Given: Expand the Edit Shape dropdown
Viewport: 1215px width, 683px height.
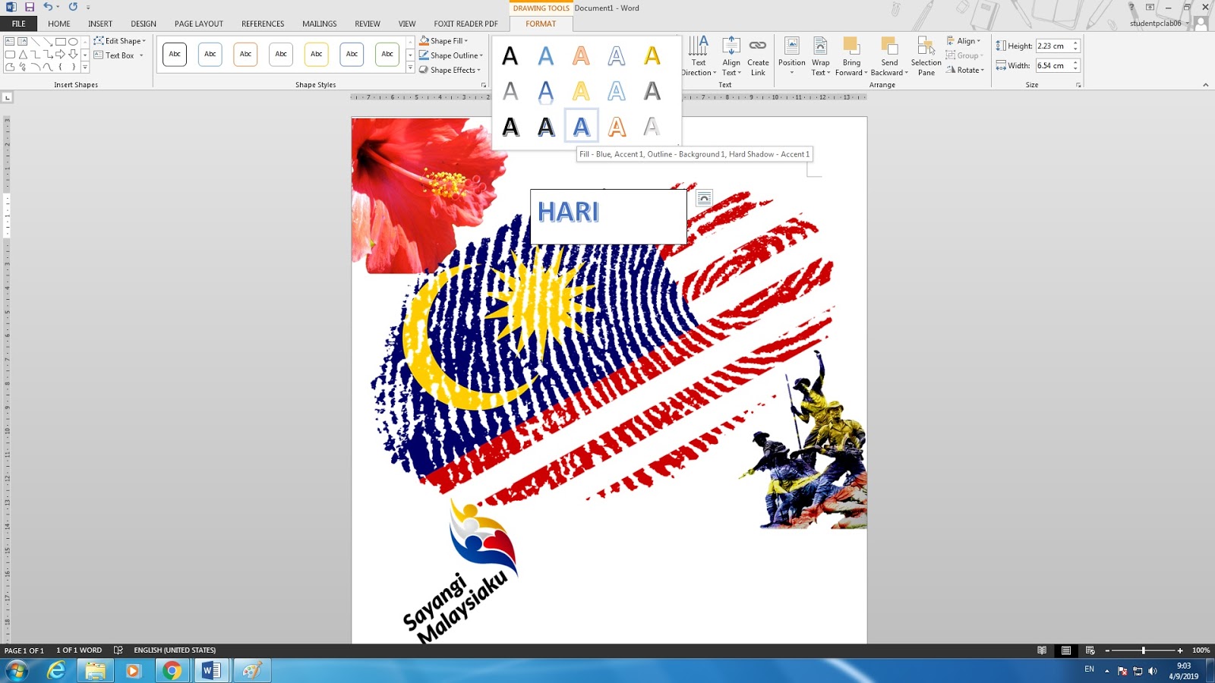Looking at the screenshot, I should coord(120,41).
